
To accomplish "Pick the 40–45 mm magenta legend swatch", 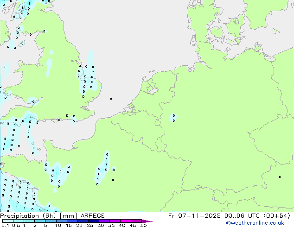I will click(126, 221).
